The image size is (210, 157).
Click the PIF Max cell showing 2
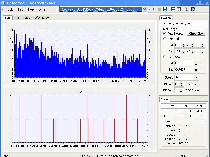click(x=172, y=116)
